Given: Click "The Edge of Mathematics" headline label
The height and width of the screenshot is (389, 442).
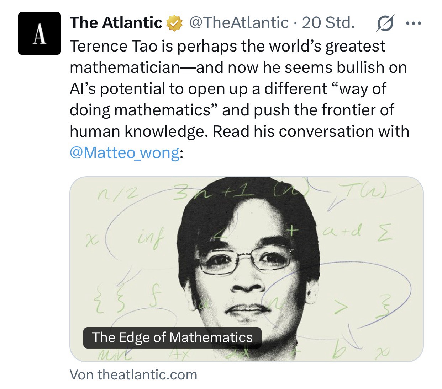Looking at the screenshot, I should coord(172,337).
